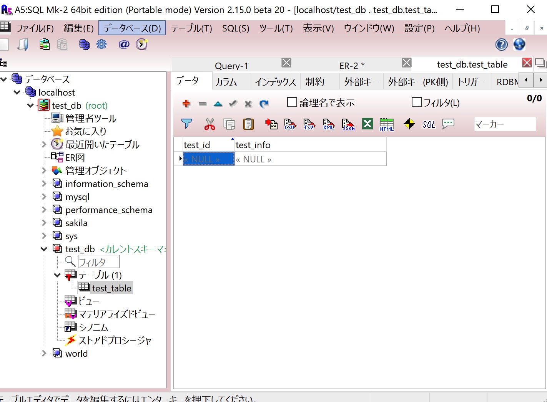Export result as HTML table
This screenshot has width=547, height=402.
386,124
